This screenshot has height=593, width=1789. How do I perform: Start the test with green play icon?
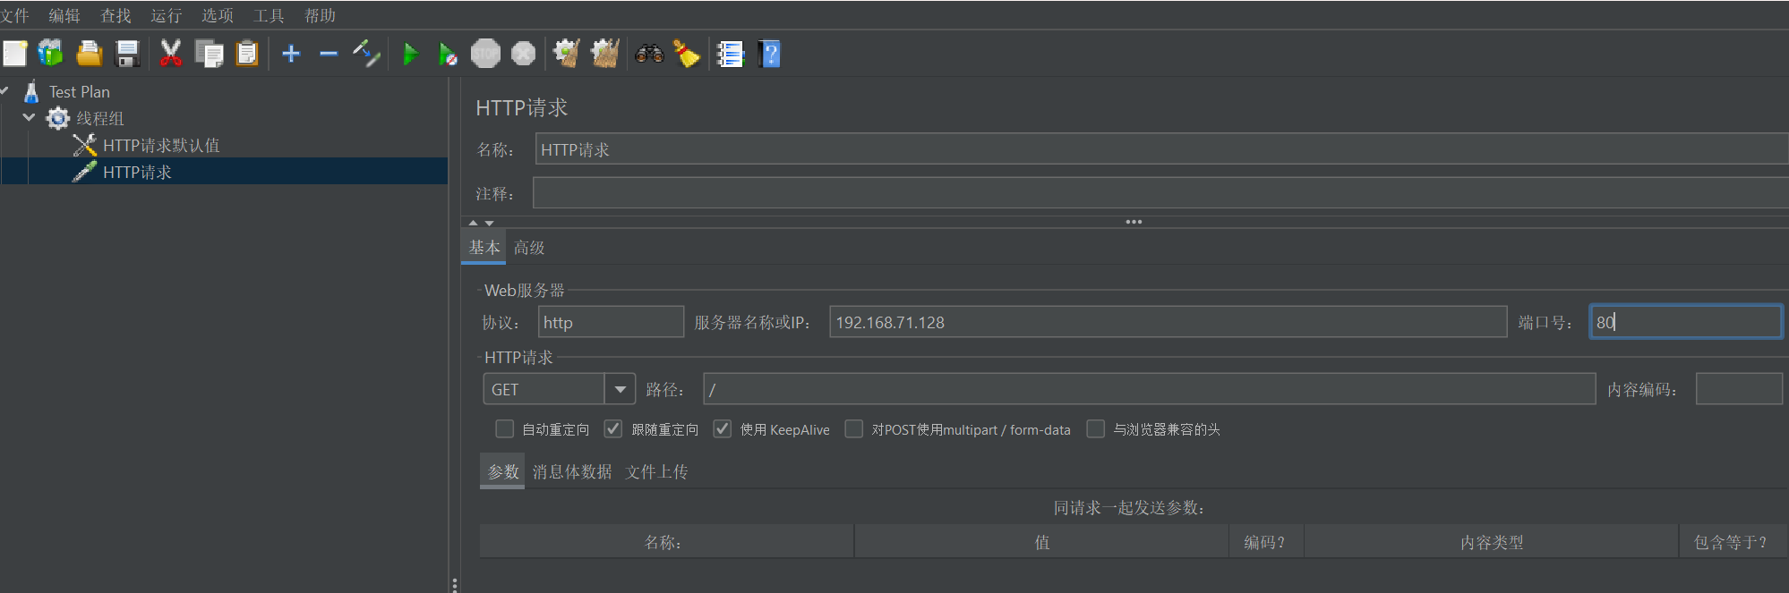click(x=411, y=54)
